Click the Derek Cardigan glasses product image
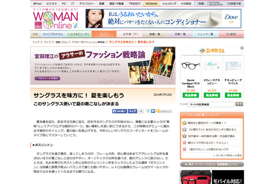The image size is (277, 184). pos(191,65)
